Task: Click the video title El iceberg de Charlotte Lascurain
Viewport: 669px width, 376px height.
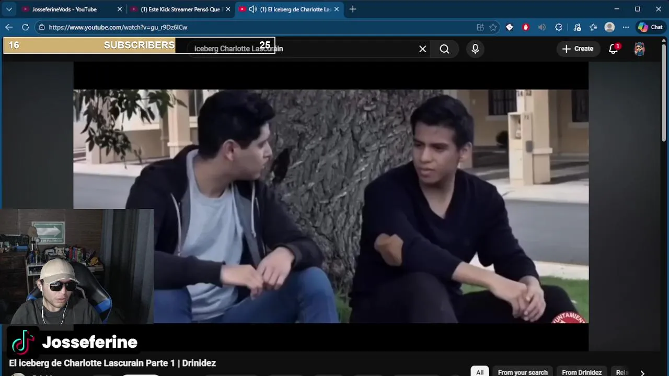Action: [112, 363]
